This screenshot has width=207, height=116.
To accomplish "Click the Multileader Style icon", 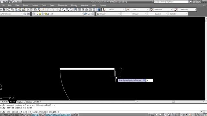I will (175, 9).
